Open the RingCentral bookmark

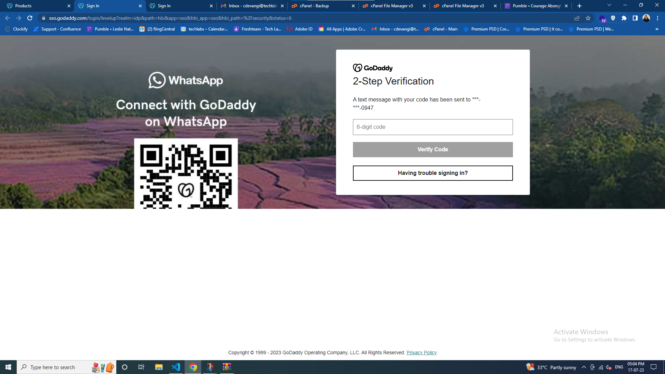click(157, 29)
